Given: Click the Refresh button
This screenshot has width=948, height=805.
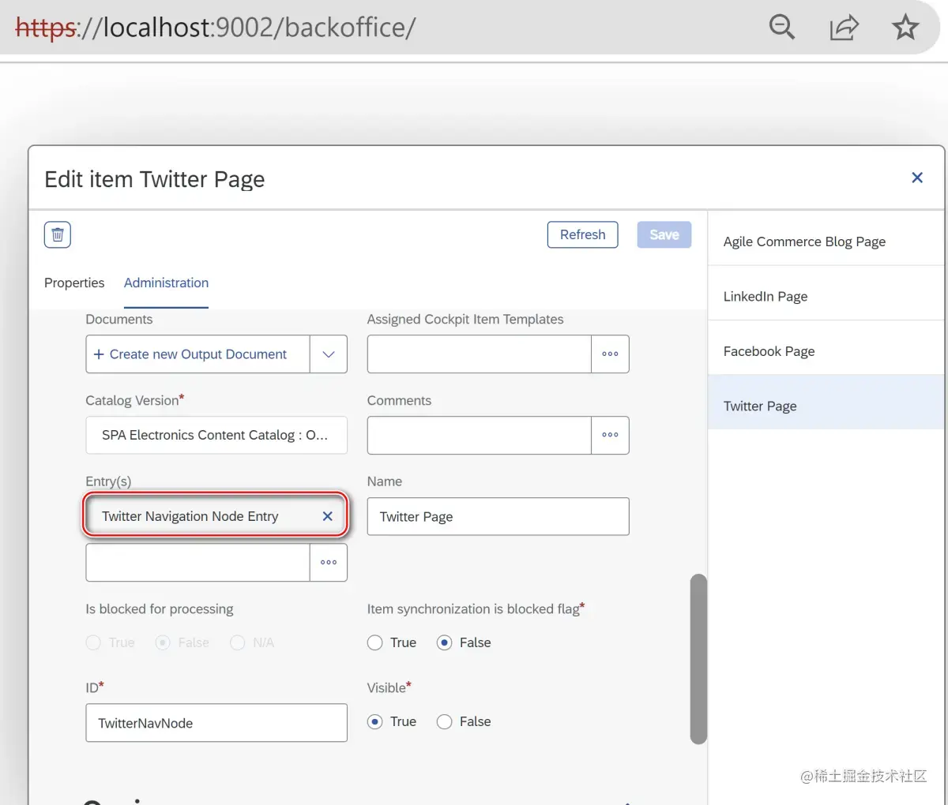Looking at the screenshot, I should 583,234.
